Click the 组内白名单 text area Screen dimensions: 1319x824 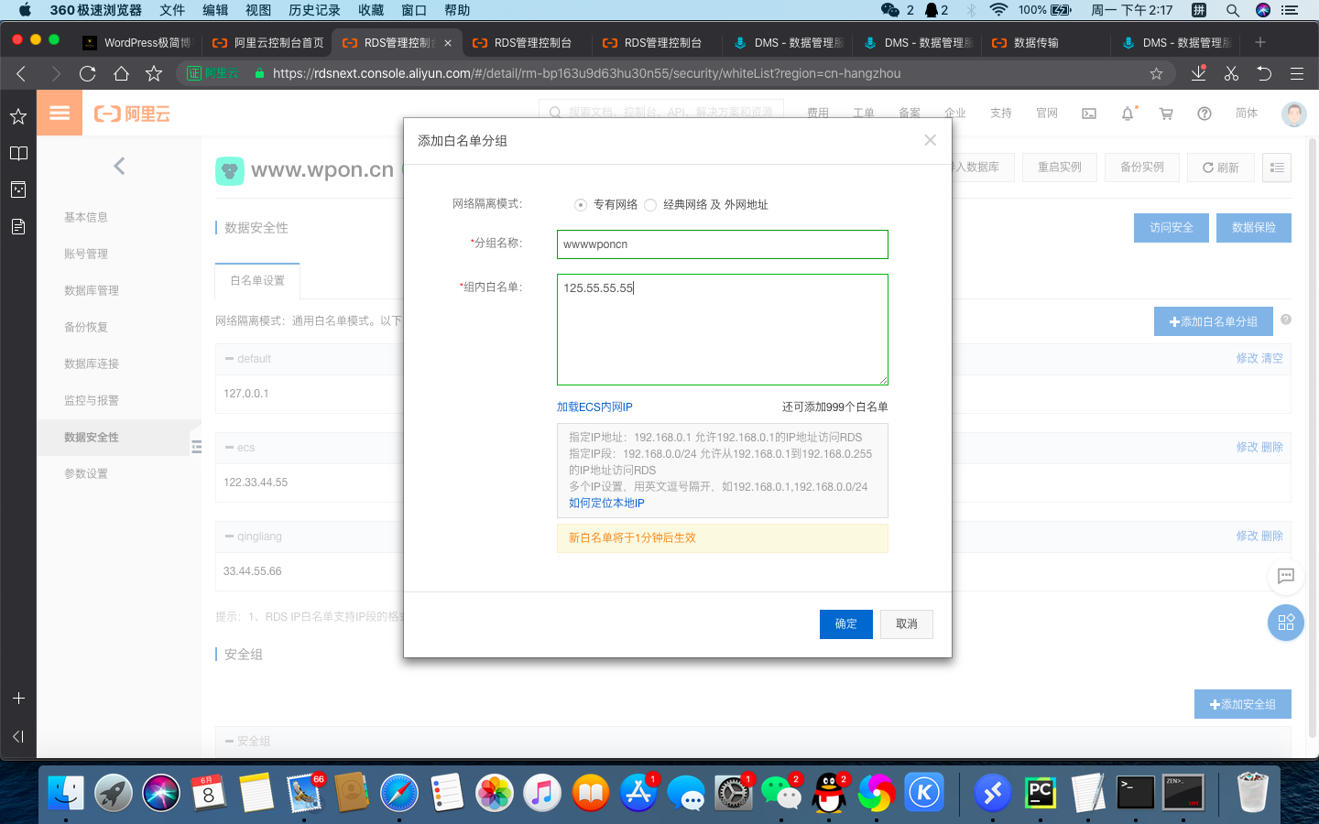723,330
